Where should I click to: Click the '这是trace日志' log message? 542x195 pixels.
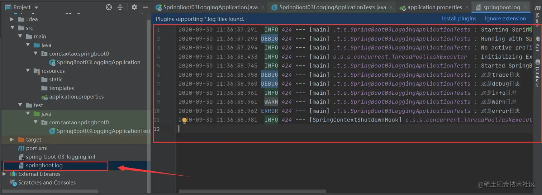coord(500,75)
